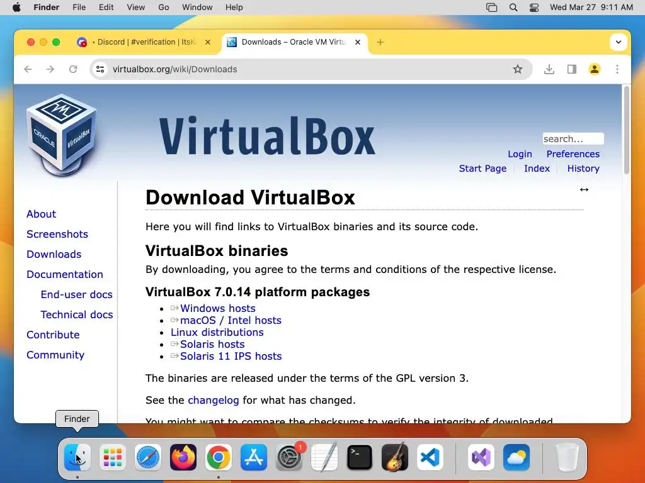The image size is (645, 483).
Task: Open the App Store dock icon
Action: coord(253,457)
